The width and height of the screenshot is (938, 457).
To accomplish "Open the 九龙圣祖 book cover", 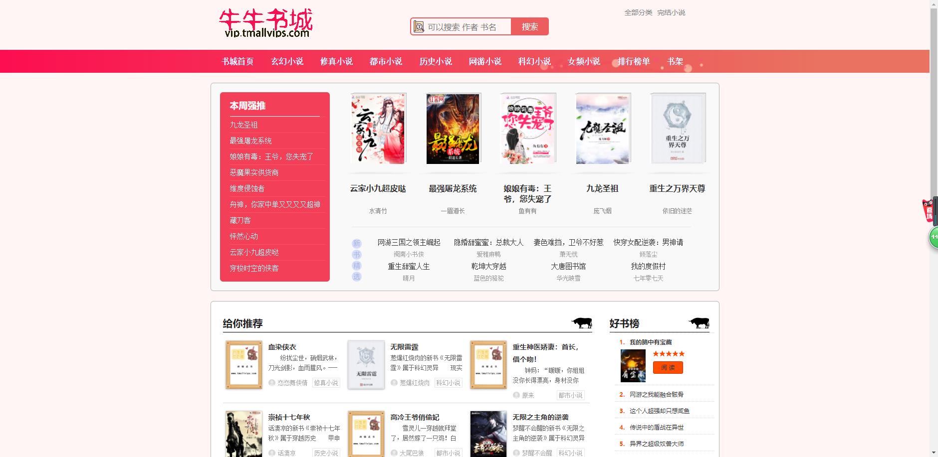I will [603, 129].
